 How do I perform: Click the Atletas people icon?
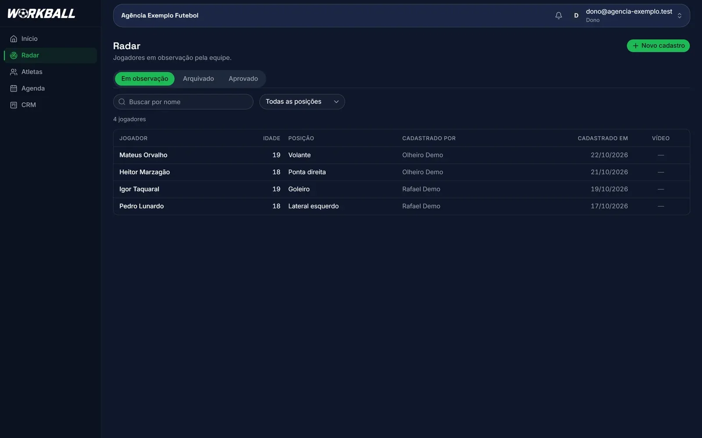14,72
